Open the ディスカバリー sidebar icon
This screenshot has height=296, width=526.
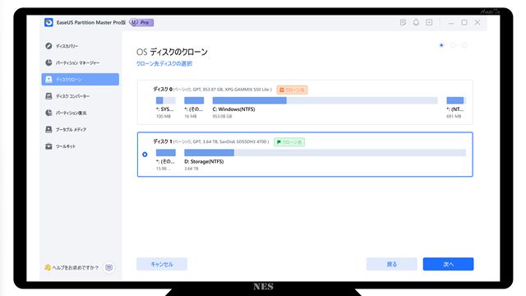pyautogui.click(x=48, y=46)
